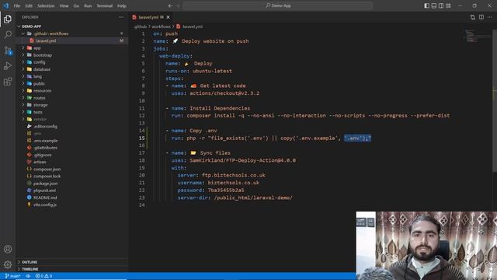The width and height of the screenshot is (497, 280).
Task: Open the View menu
Action: coord(64,5)
